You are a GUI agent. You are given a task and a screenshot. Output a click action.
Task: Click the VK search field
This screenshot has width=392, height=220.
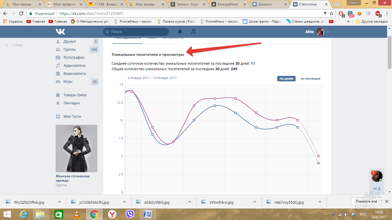[x=136, y=32]
